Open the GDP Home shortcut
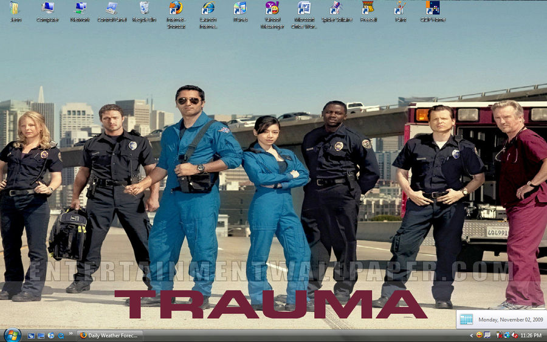The width and height of the screenshot is (547, 342). [x=433, y=12]
